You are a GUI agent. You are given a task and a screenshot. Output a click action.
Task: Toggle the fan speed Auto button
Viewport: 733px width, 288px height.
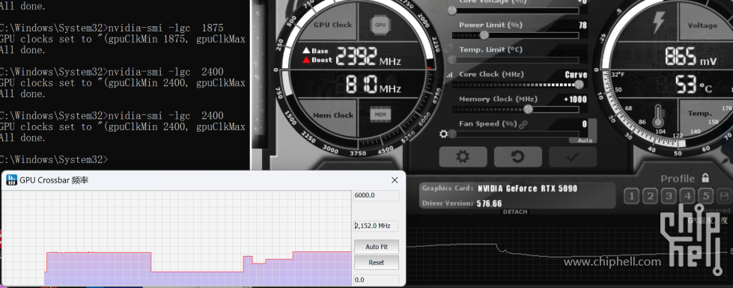(584, 141)
